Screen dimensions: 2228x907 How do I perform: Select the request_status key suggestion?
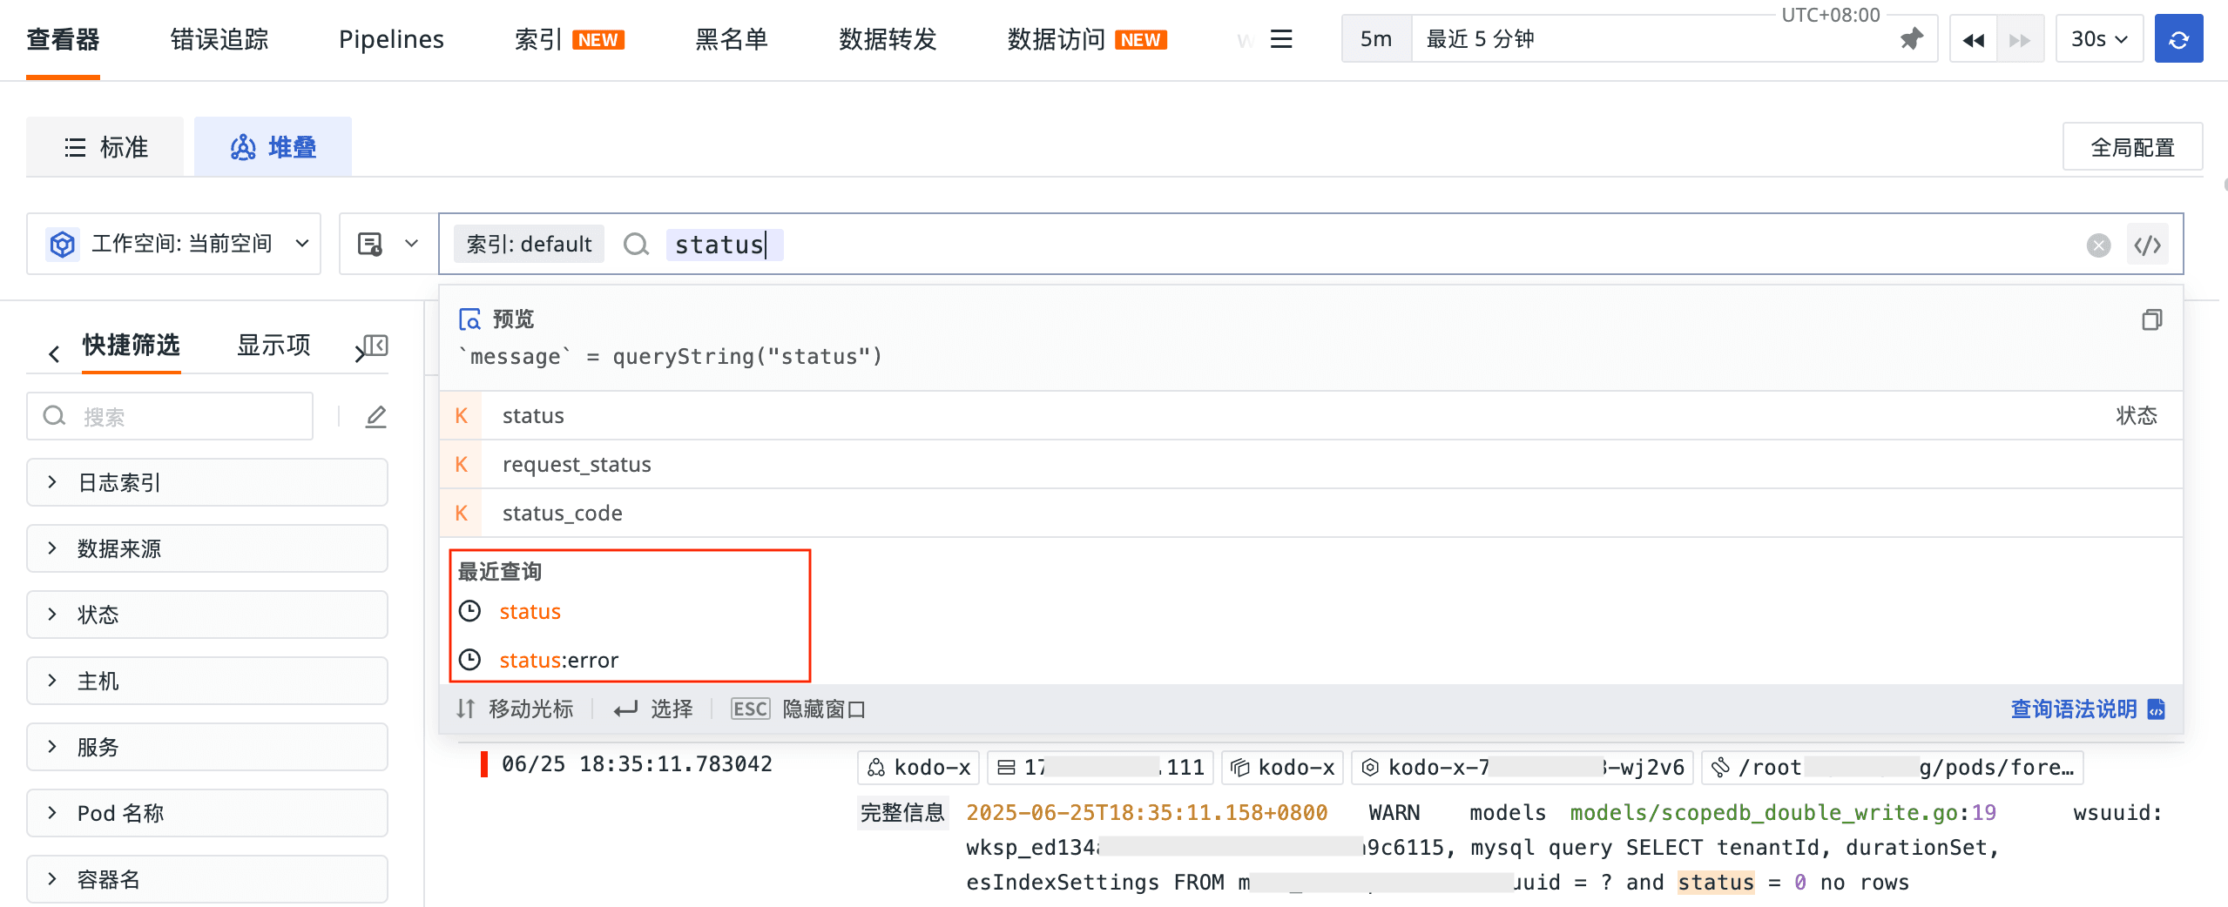coord(1311,465)
